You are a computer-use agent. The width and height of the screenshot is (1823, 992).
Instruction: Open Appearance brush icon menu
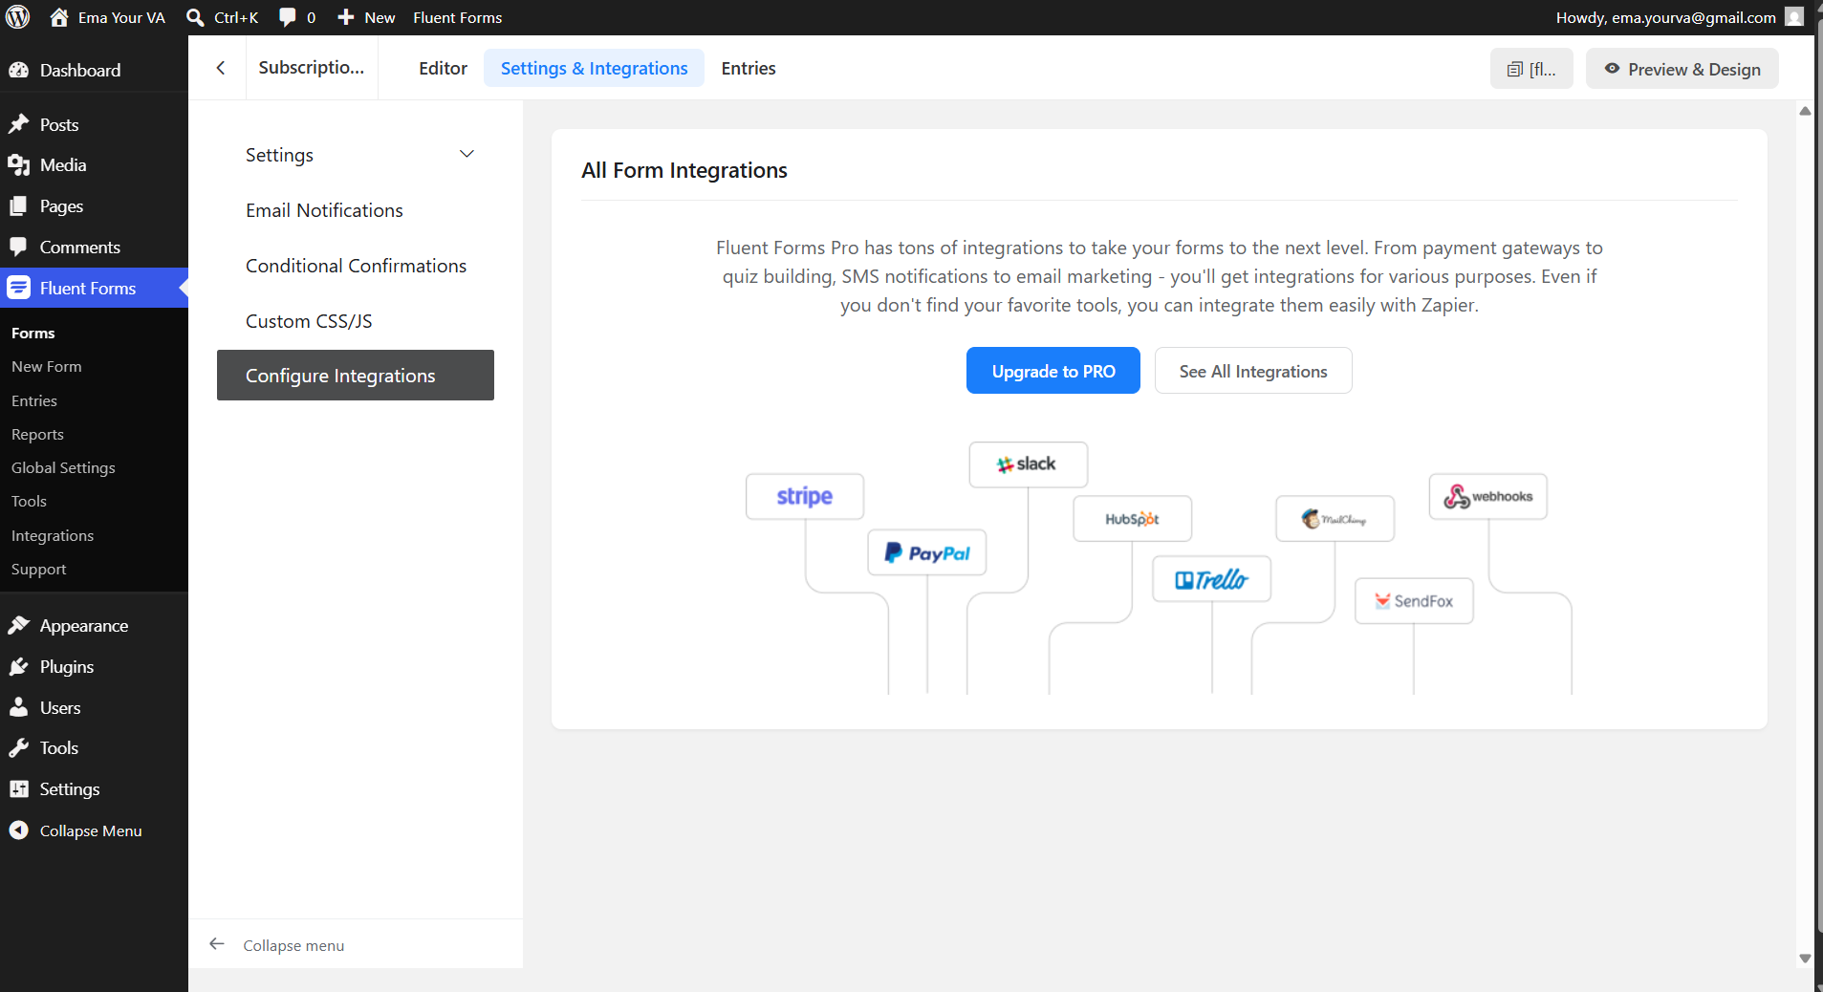pyautogui.click(x=18, y=625)
